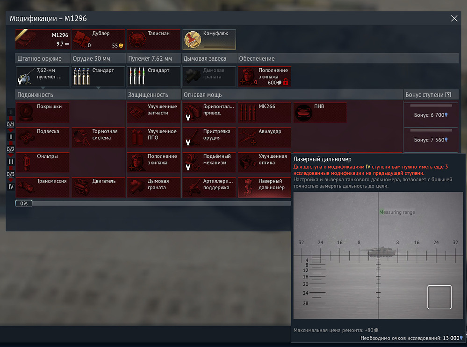The image size is (467, 347).
Task: Open the 7.62 мм пулемёт Стандарт belt selector
Action: pyautogui.click(x=153, y=76)
